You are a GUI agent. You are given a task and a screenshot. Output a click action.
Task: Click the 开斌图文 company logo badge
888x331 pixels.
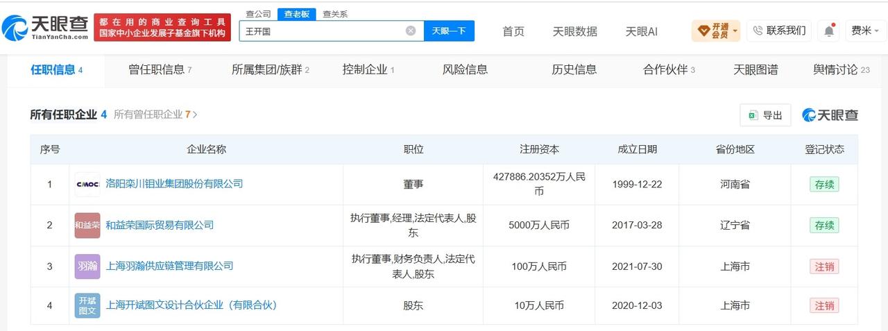point(87,305)
